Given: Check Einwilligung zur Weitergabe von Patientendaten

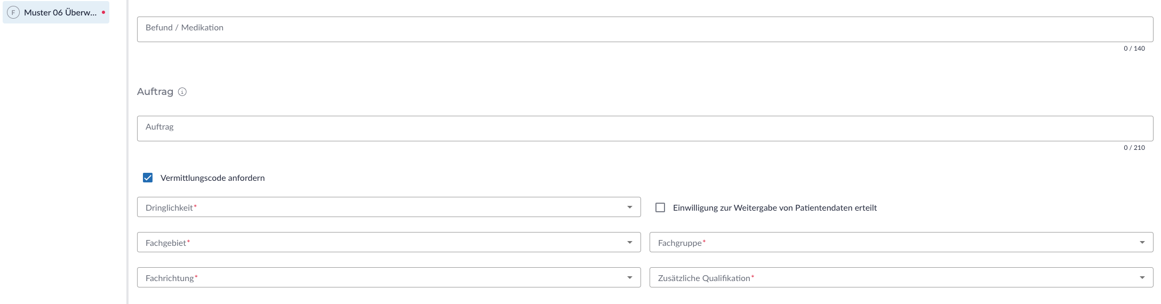Looking at the screenshot, I should (x=660, y=207).
